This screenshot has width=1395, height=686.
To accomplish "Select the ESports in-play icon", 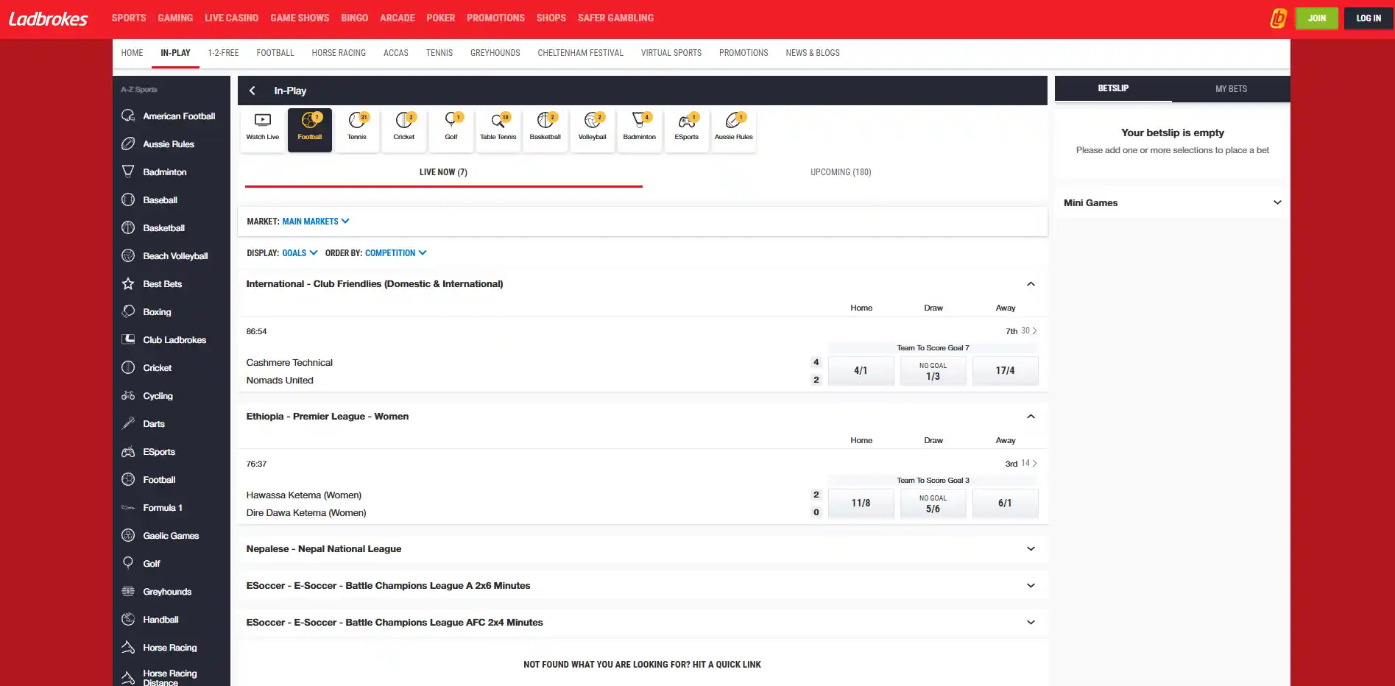I will [x=687, y=130].
